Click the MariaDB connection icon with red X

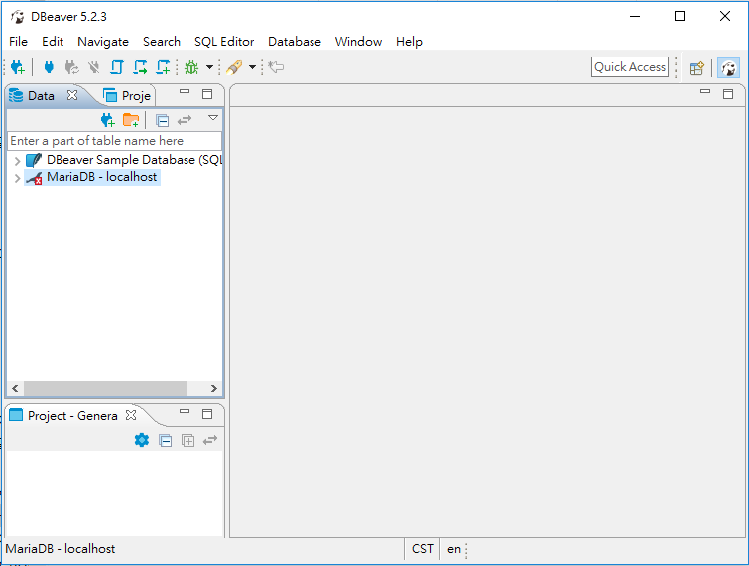coord(34,178)
